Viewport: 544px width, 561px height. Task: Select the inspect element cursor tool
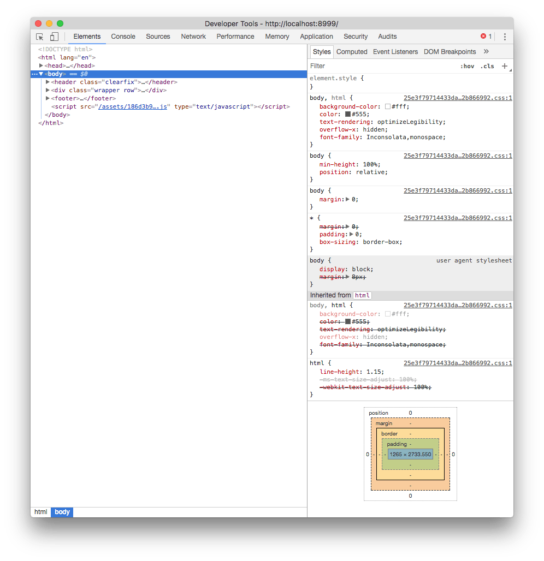(39, 36)
